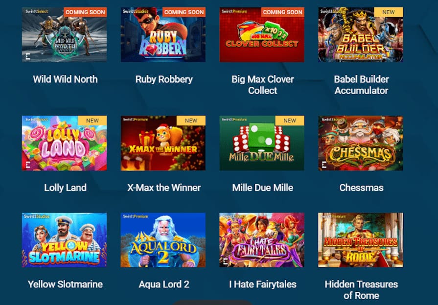Screen dimensions: 438x305
Task: Click the Aqua Lord 2 game image
Action: (163, 240)
